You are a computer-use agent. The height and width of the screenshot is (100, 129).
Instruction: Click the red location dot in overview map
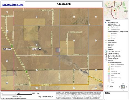115,11
